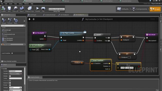Click the Find in CB icon
This screenshot has width=162, height=91.
point(15,9)
